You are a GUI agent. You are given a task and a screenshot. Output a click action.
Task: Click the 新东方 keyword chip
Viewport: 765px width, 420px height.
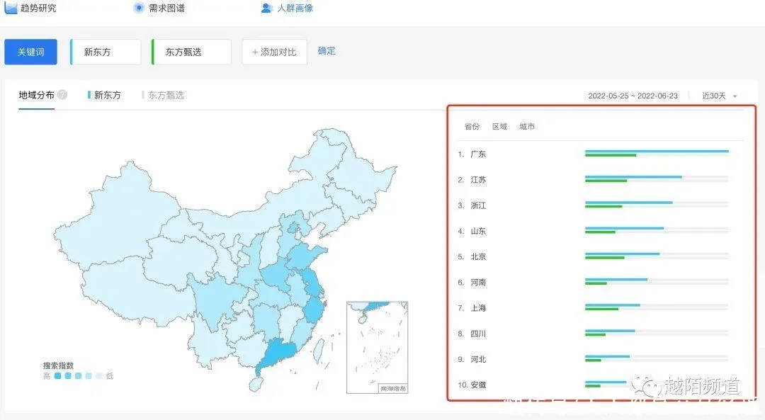[104, 51]
